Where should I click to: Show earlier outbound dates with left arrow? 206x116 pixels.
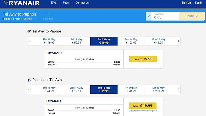point(29,41)
